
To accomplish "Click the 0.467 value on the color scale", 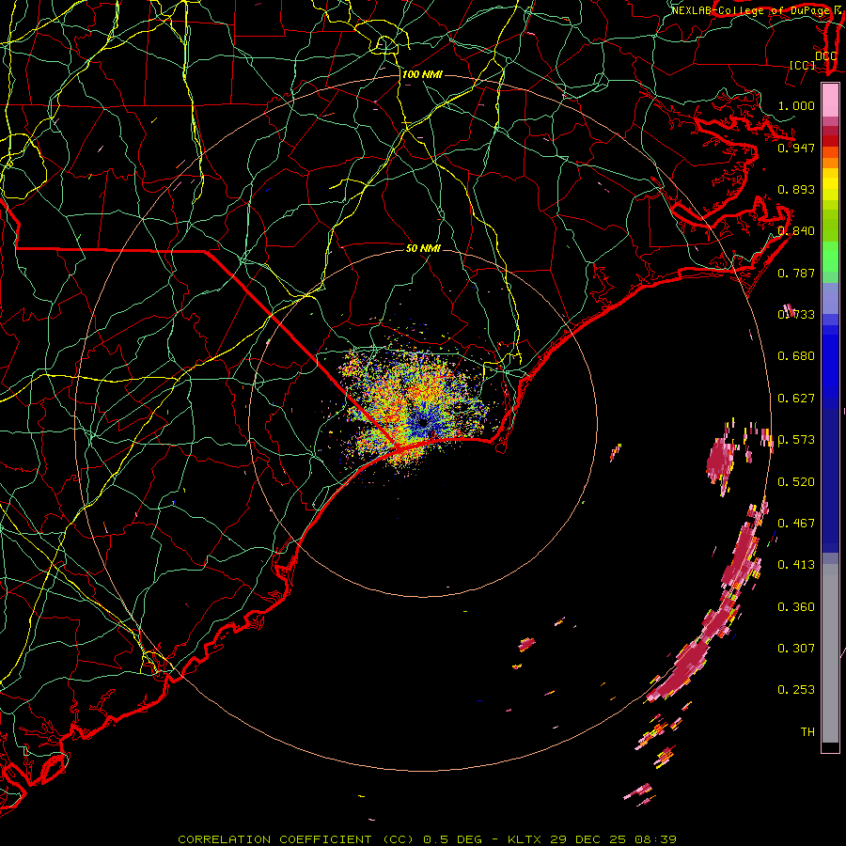I will tap(796, 523).
